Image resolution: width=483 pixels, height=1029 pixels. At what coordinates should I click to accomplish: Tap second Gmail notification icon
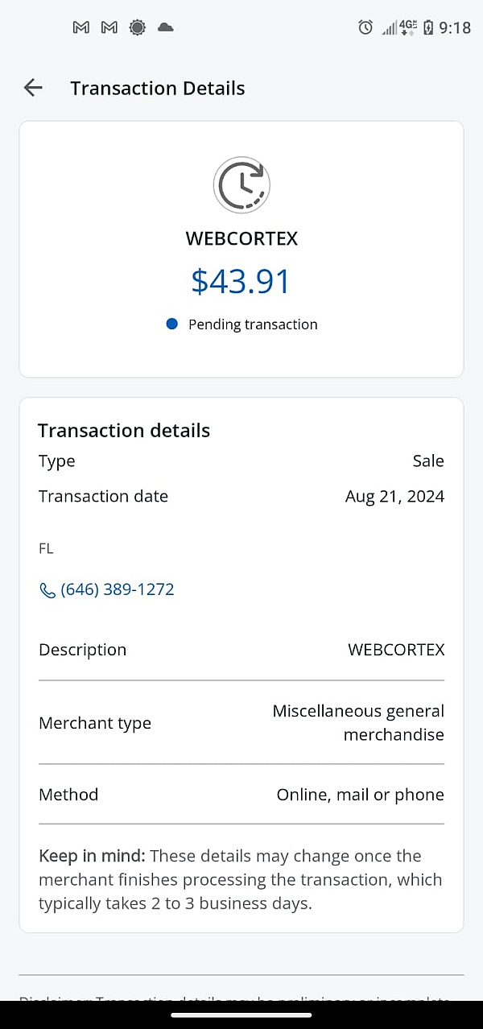pyautogui.click(x=109, y=27)
